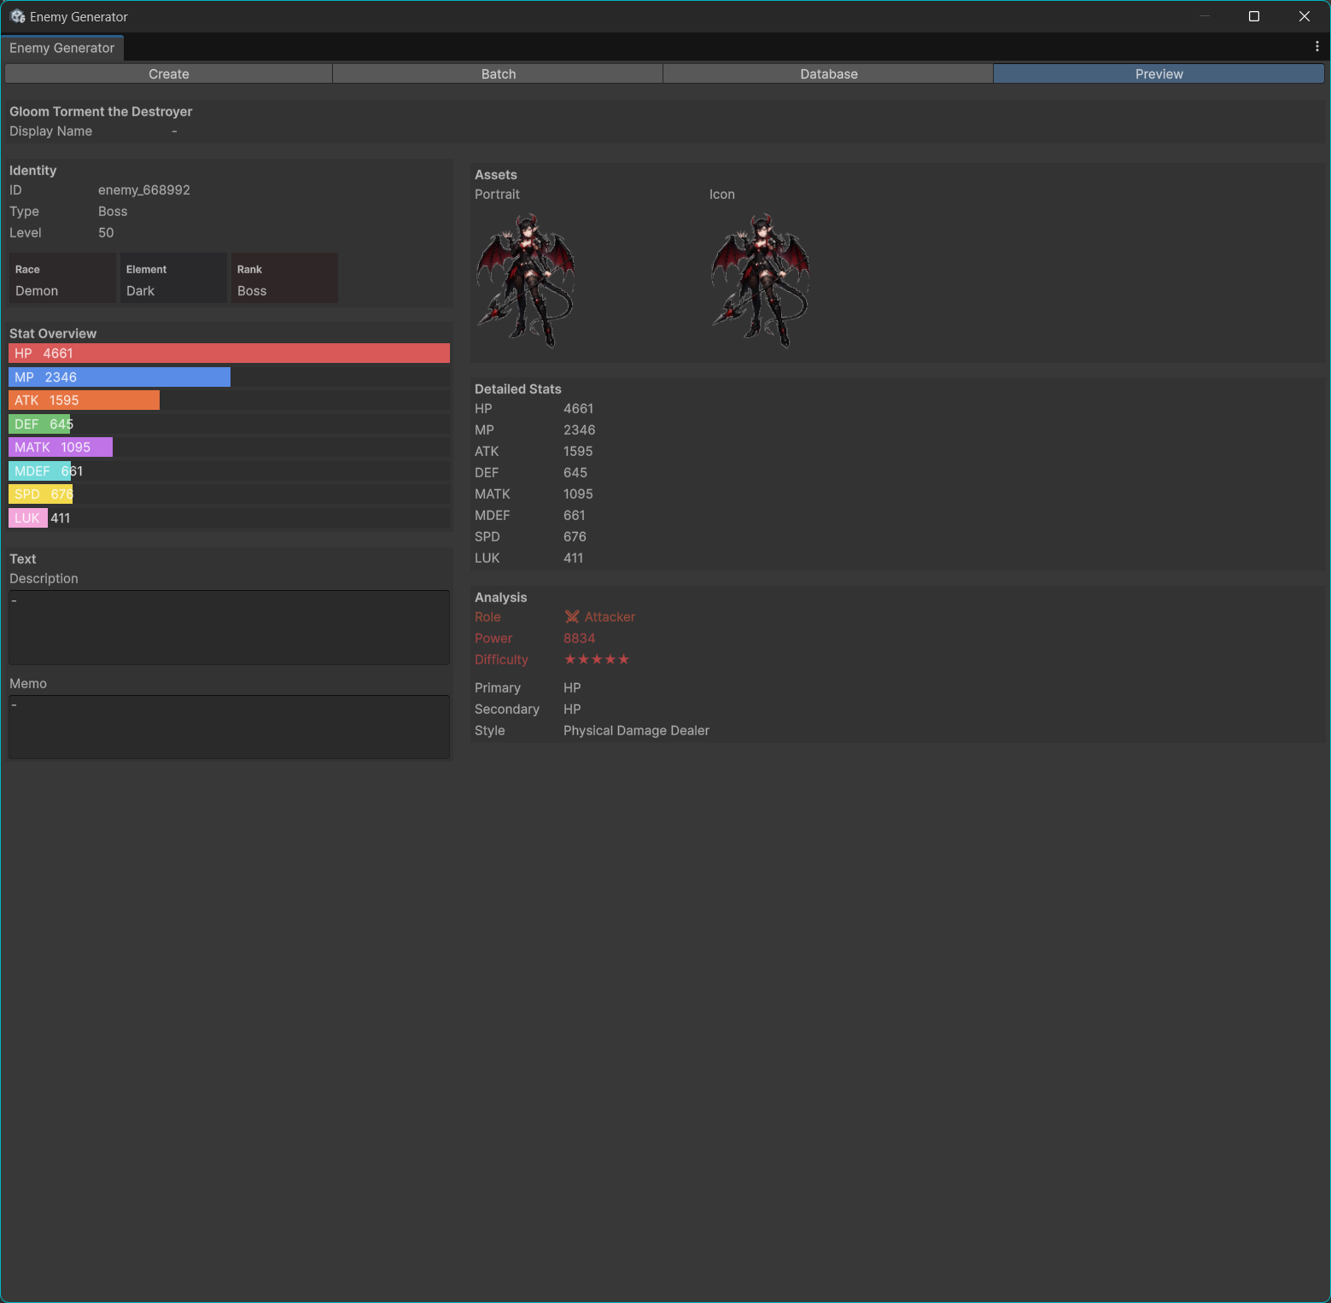Screen dimensions: 1331x1303
Task: Switch to the Batch tab
Action: click(499, 74)
